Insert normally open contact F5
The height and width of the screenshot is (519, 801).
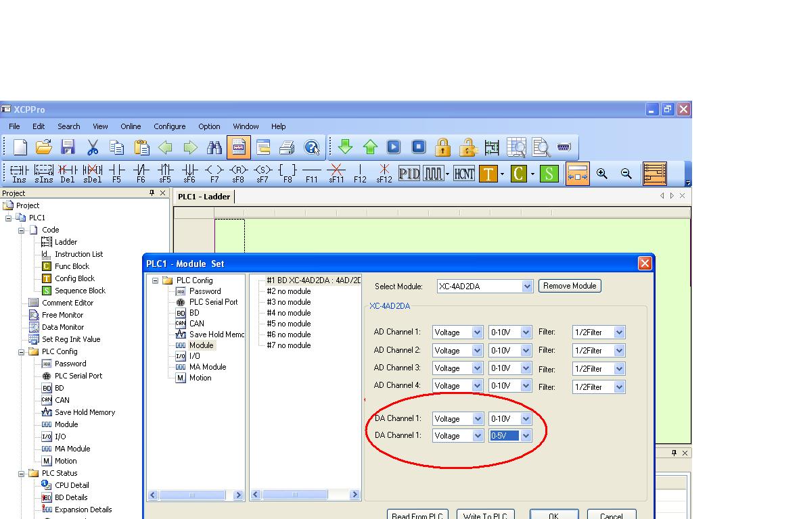click(x=117, y=174)
